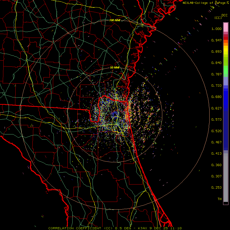The image size is (230, 230).
Task: Click the 0.573 color scale value
Action: pyautogui.click(x=216, y=120)
